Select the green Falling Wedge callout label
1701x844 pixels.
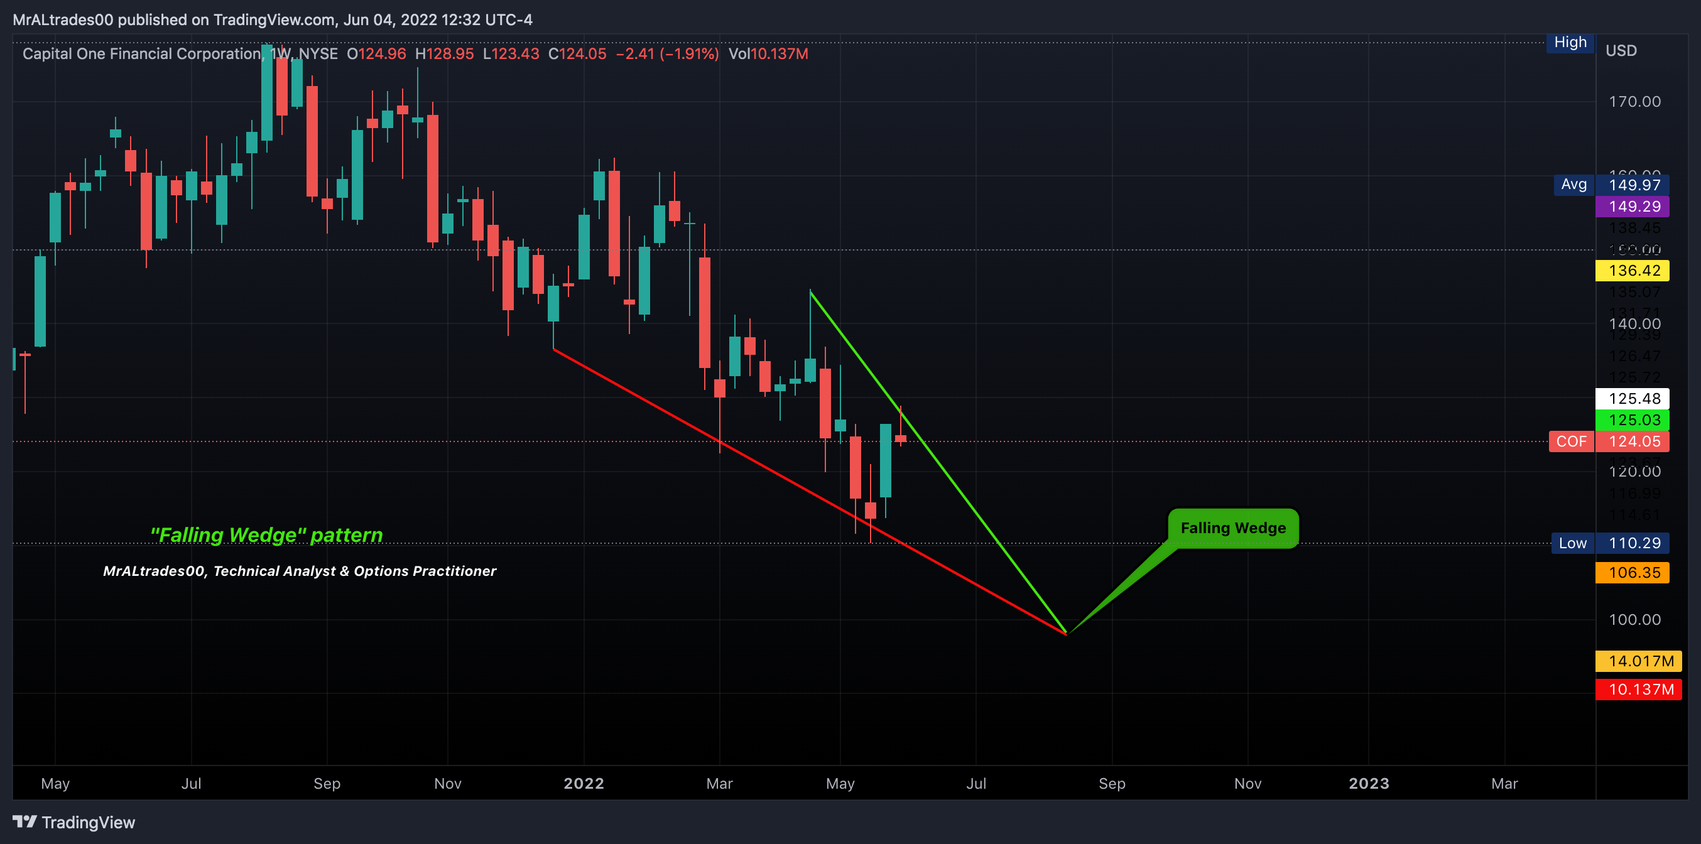click(x=1233, y=527)
